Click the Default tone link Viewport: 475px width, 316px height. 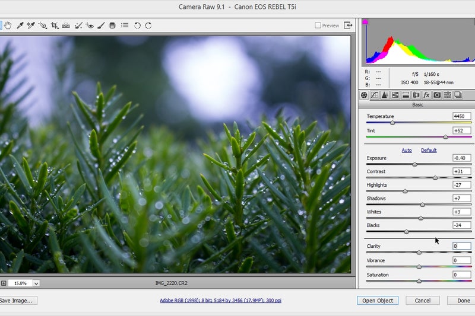point(429,150)
